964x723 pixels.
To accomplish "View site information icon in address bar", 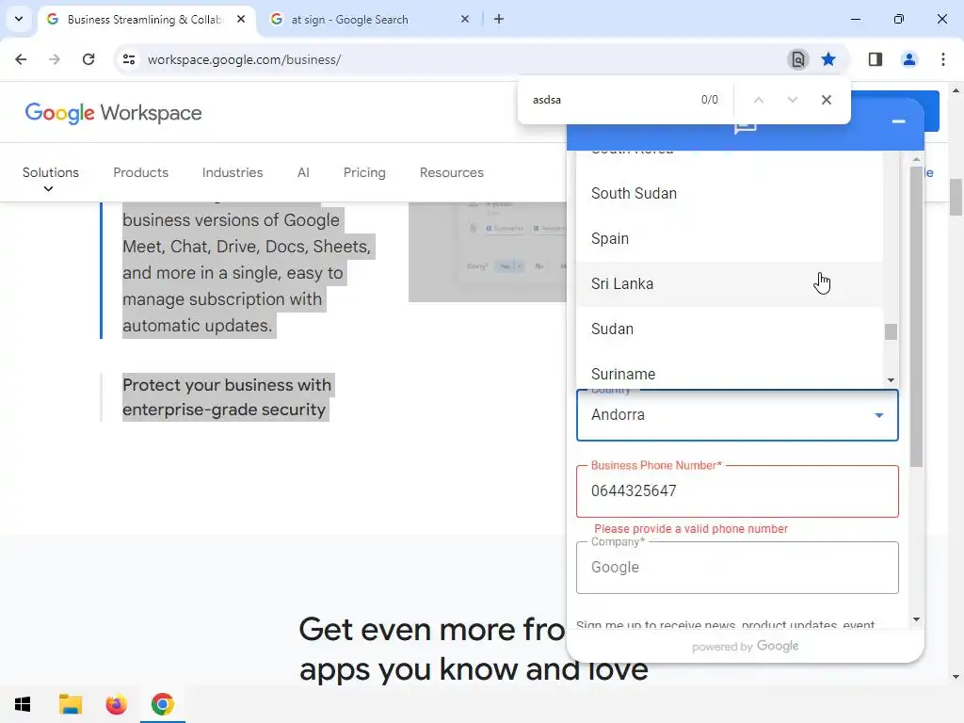I will coord(129,59).
